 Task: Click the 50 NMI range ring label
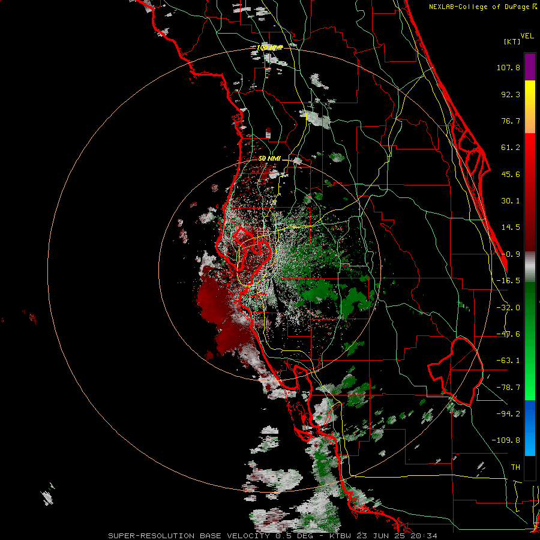[269, 159]
